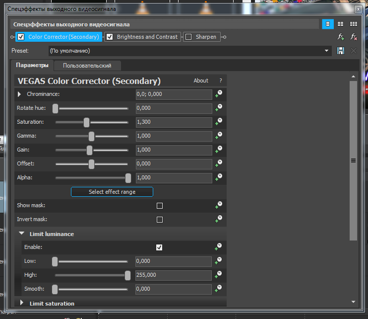Open the About link
368x319 pixels.
click(201, 80)
